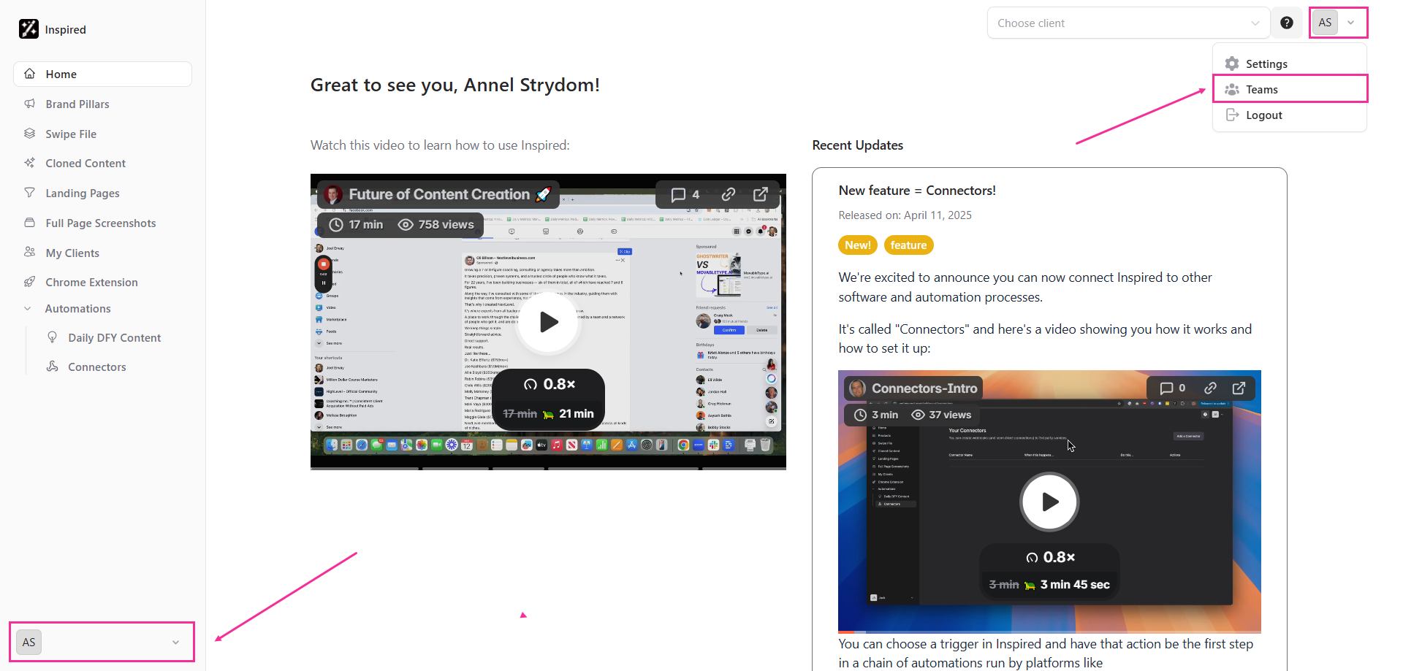Click the Cloned Content sparkle icon

(30, 163)
